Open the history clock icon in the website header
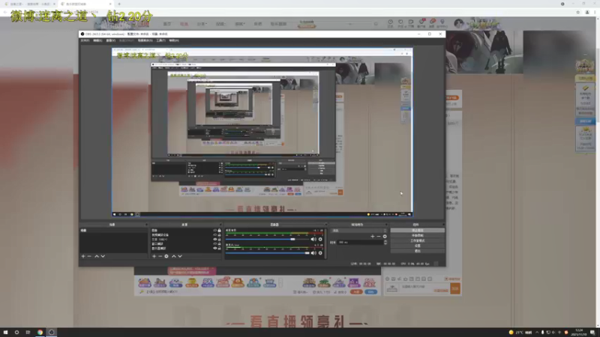 [x=390, y=22]
